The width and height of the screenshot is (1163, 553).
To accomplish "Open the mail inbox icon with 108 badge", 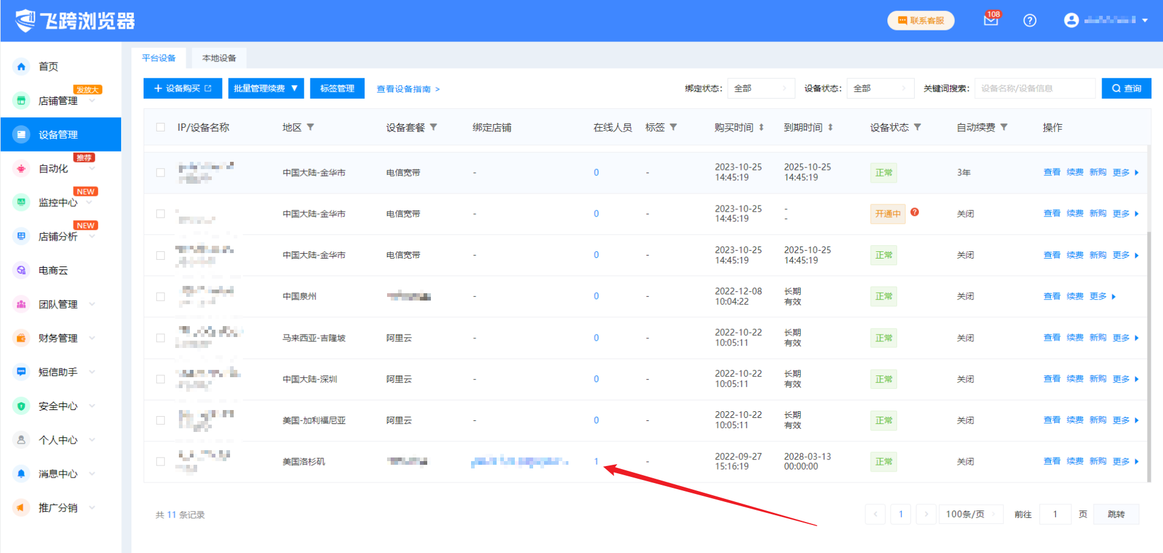I will click(990, 20).
